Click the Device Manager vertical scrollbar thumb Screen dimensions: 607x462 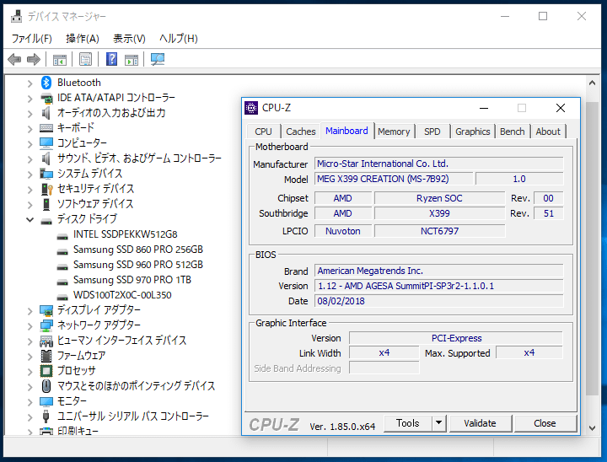(x=593, y=248)
